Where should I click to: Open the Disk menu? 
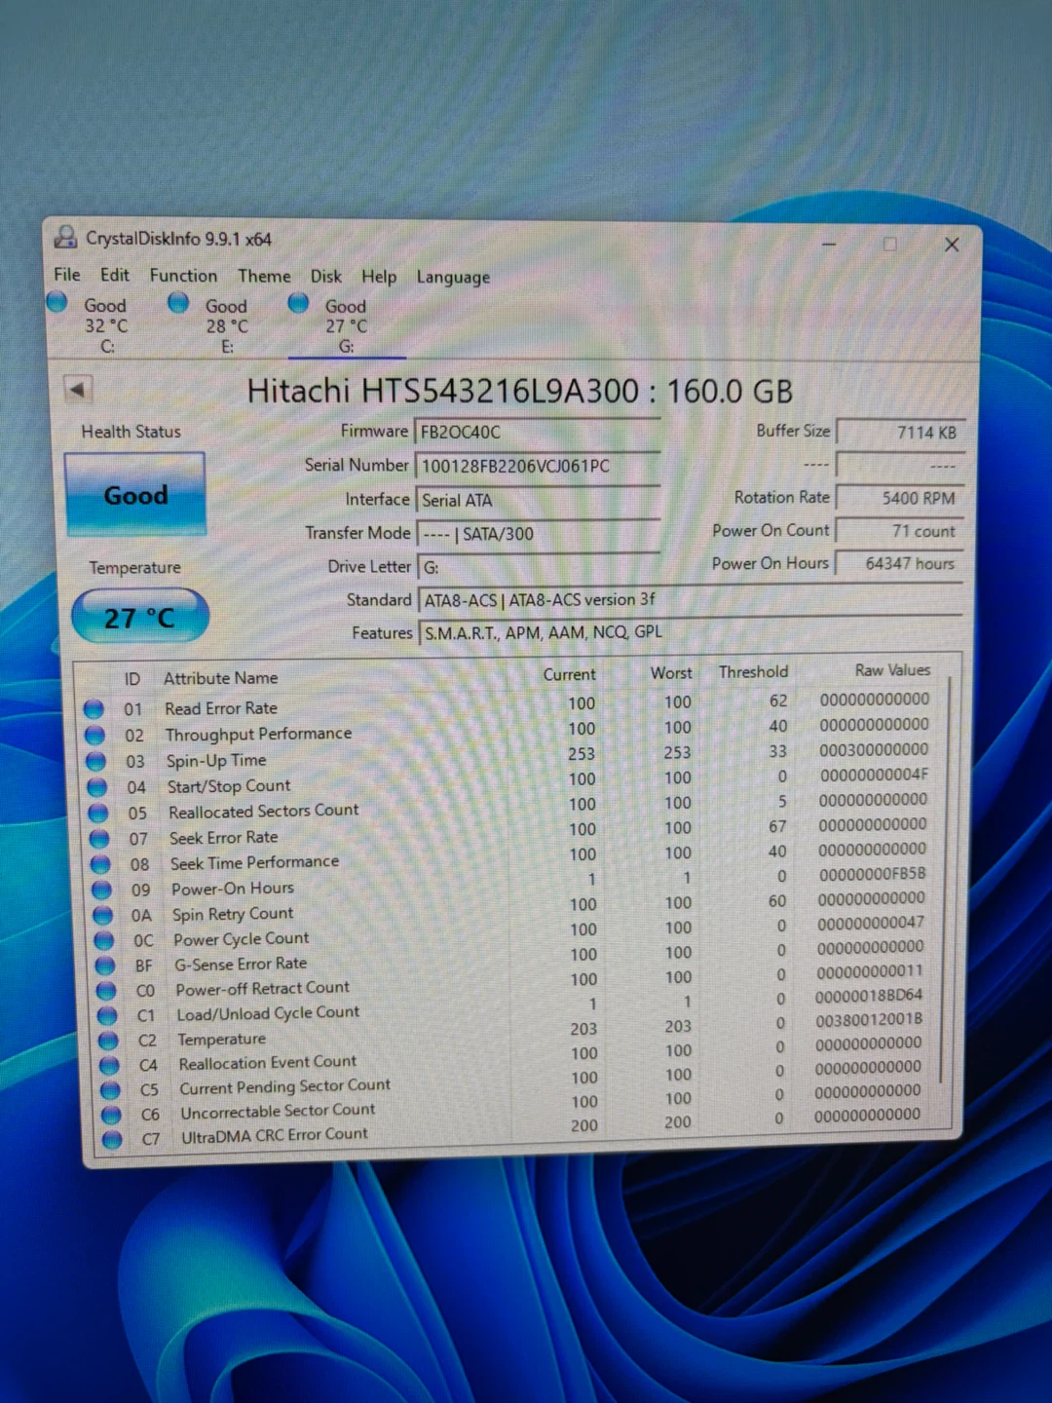[x=326, y=277]
